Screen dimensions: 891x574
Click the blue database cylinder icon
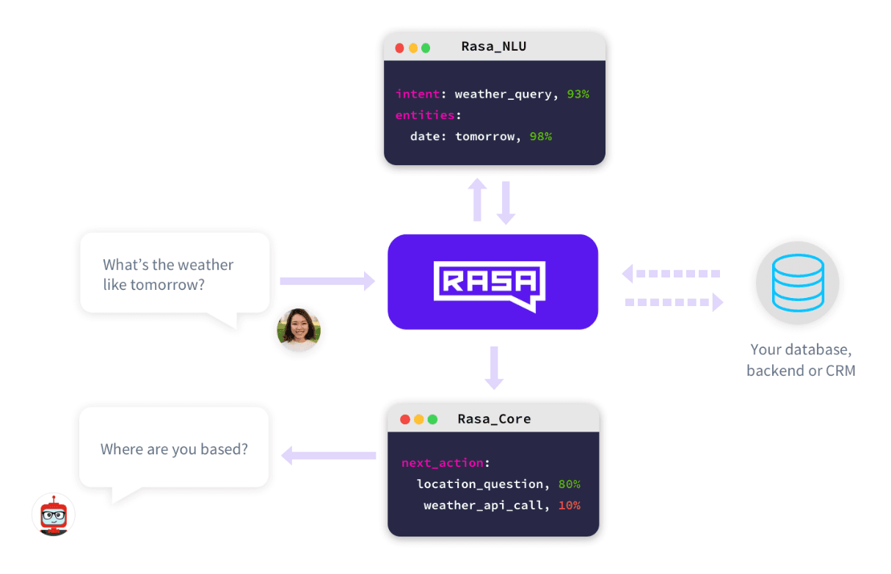coord(797,283)
